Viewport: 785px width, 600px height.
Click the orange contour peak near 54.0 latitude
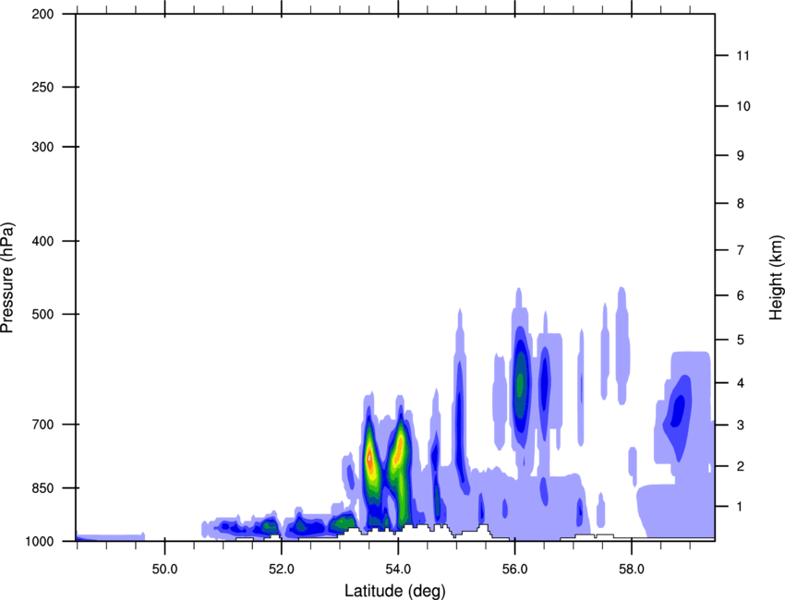coord(399,451)
